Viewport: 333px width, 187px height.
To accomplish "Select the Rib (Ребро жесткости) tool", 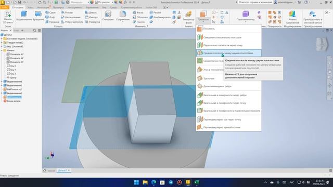I will pos(72,22).
